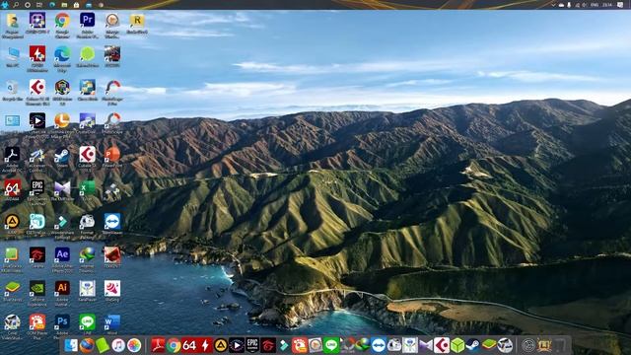Open the Microsoft Edge desktop shortcut
The width and height of the screenshot is (631, 355).
tap(62, 53)
